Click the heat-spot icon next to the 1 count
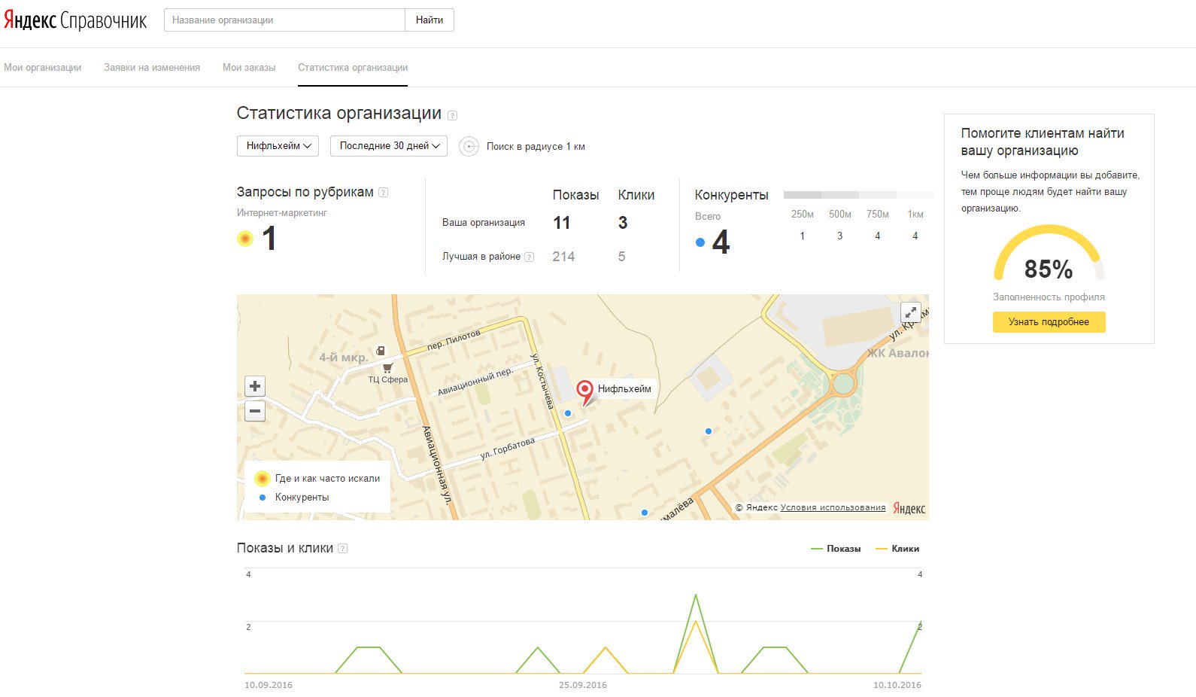Image resolution: width=1196 pixels, height=697 pixels. 245,239
